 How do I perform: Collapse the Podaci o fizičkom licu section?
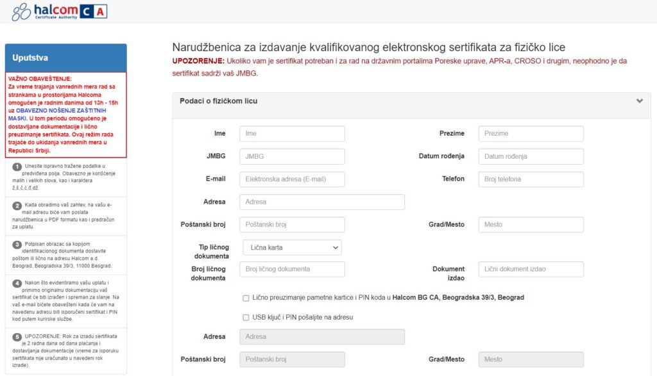tap(639, 101)
